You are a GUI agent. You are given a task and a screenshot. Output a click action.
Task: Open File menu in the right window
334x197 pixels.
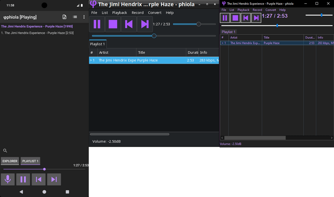(x=224, y=10)
